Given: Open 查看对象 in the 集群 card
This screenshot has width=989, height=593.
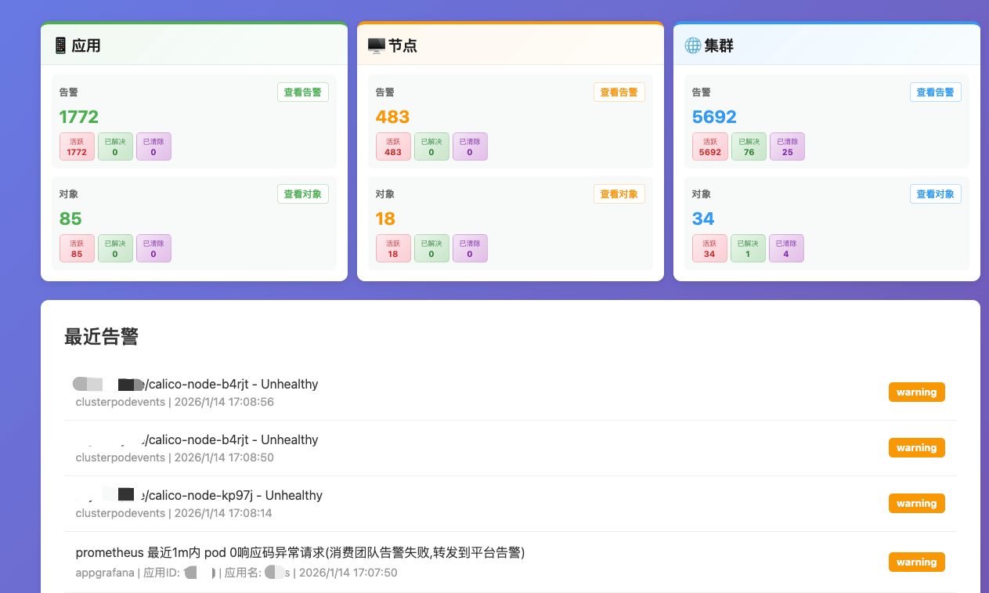Looking at the screenshot, I should pos(935,194).
